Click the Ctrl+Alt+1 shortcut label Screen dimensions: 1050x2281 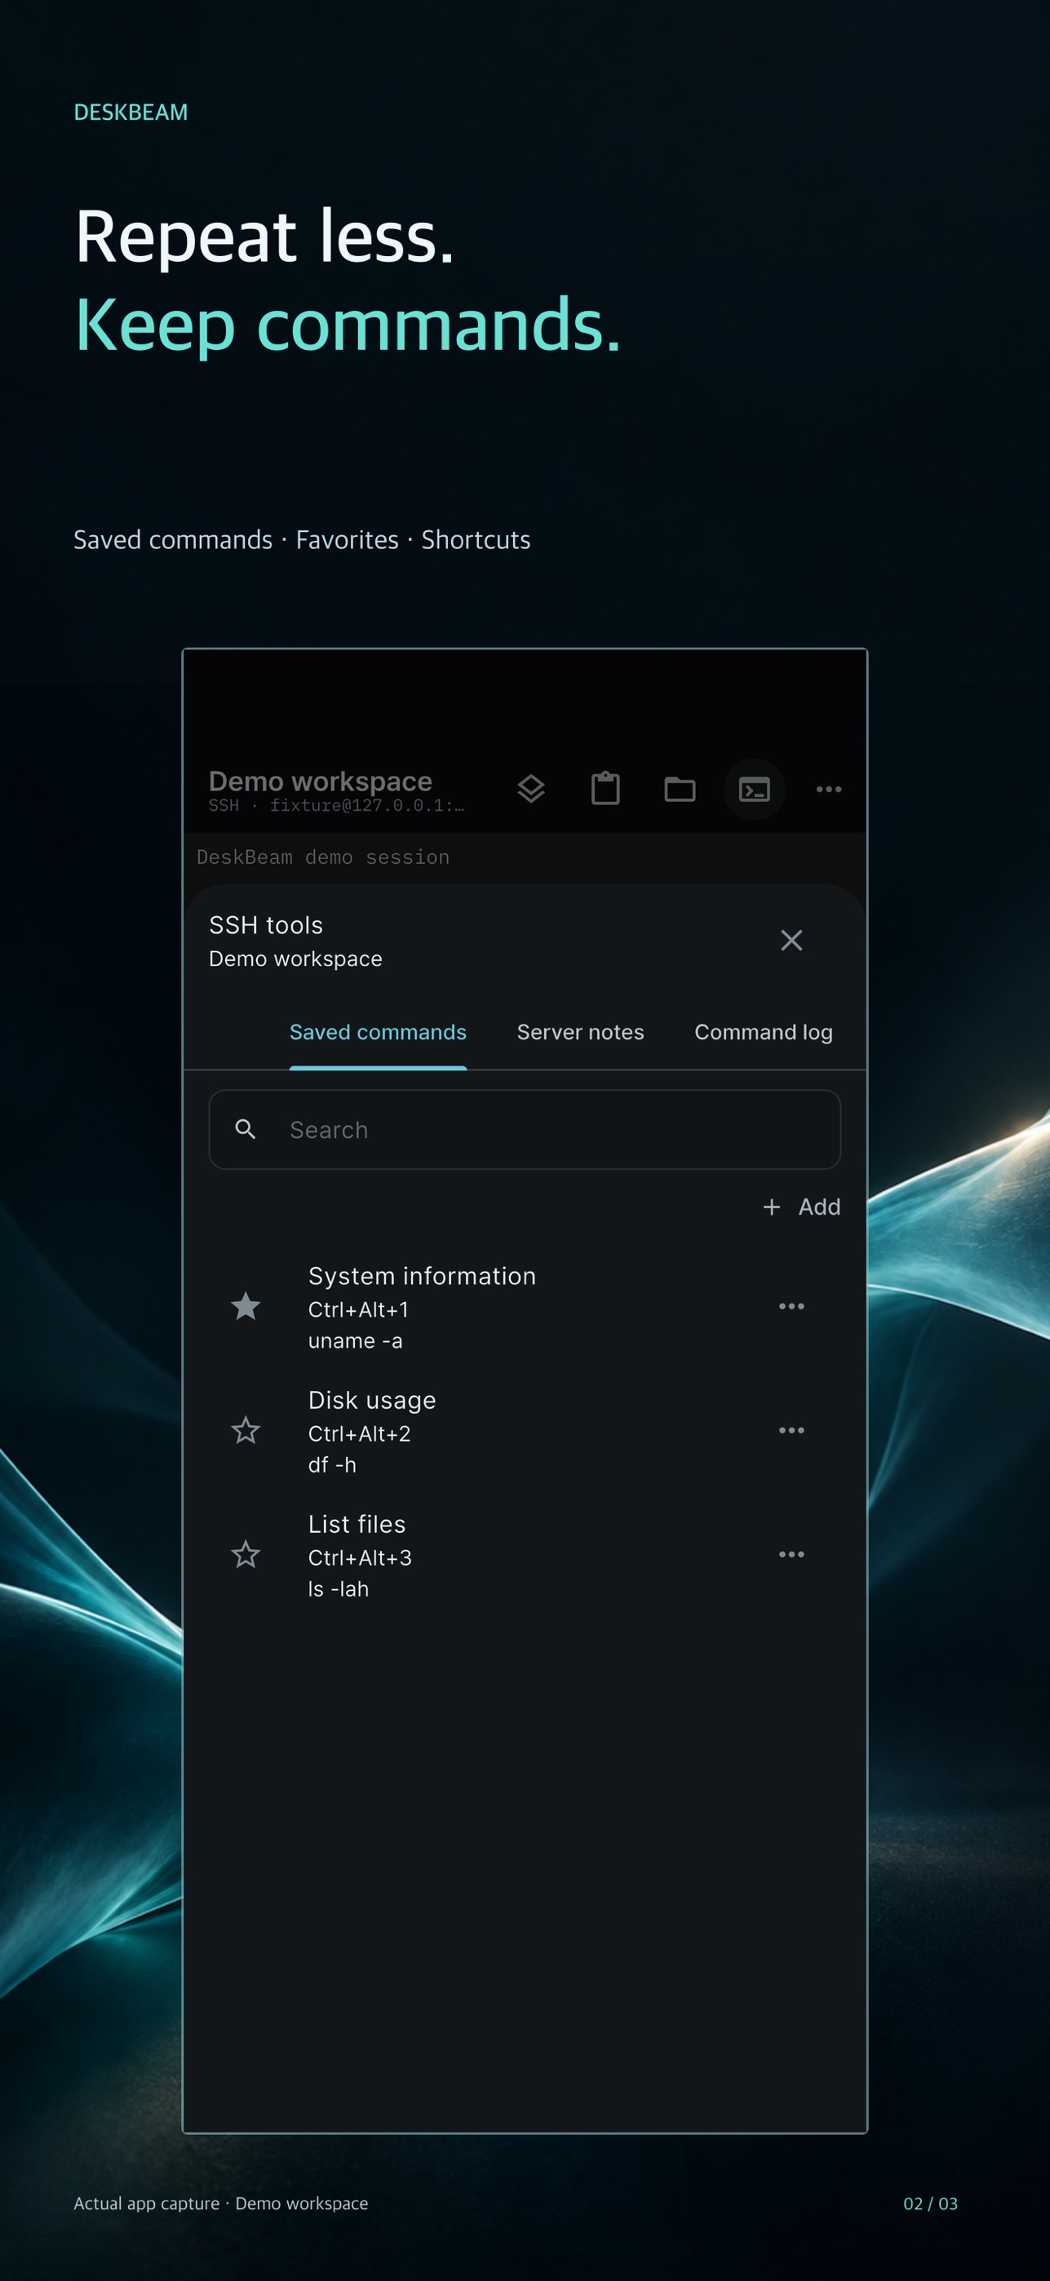[x=358, y=1309]
